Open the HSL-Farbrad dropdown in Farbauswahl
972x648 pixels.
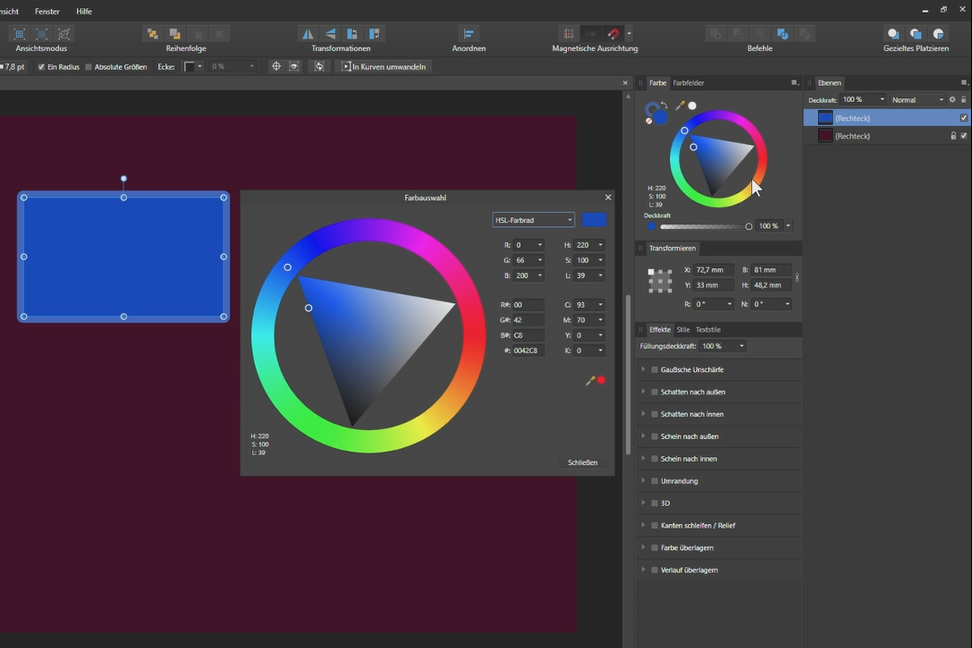pos(532,220)
